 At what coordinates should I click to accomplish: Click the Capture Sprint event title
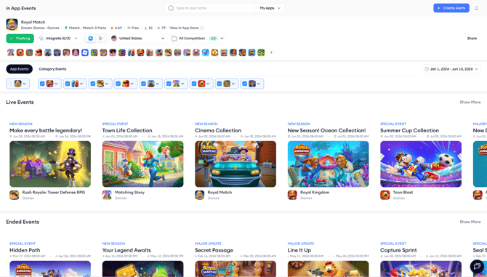(398, 250)
